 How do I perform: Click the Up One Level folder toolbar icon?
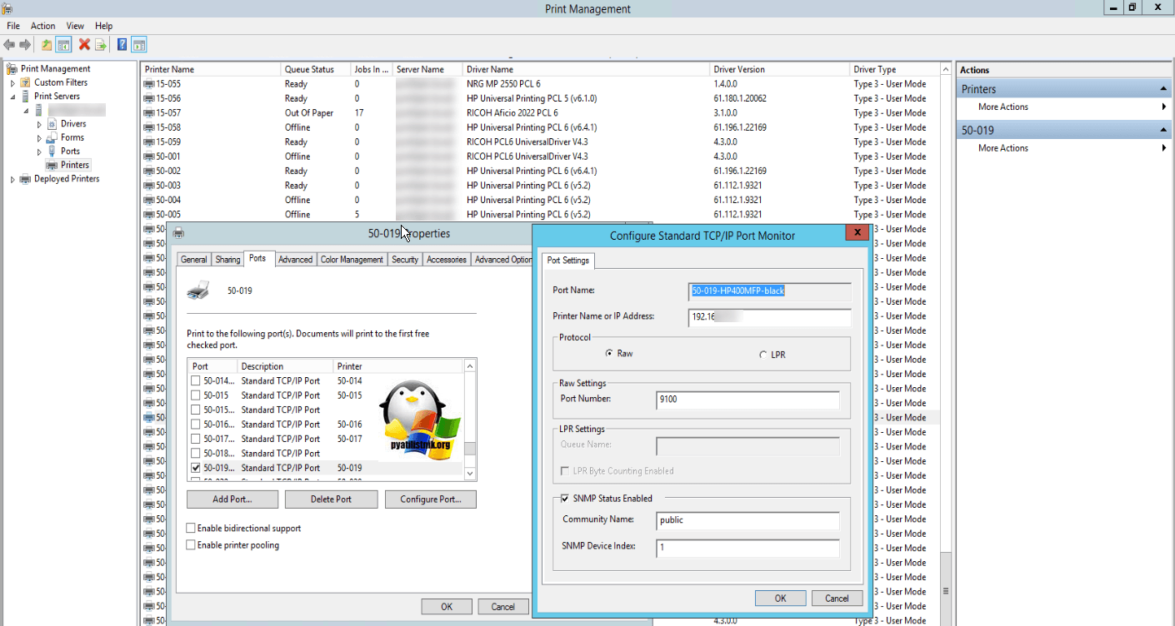(47, 45)
